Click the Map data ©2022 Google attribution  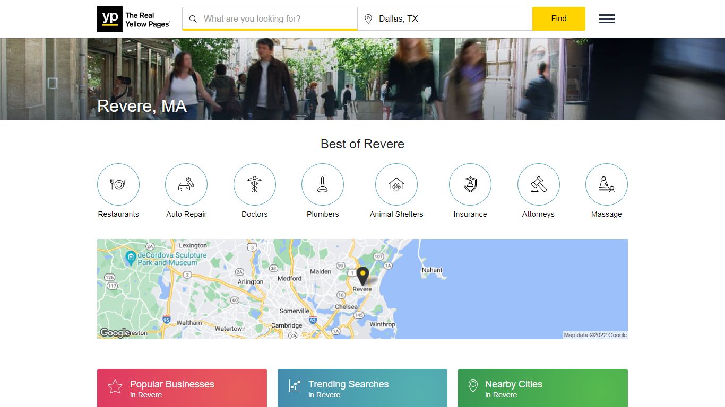[x=595, y=335]
